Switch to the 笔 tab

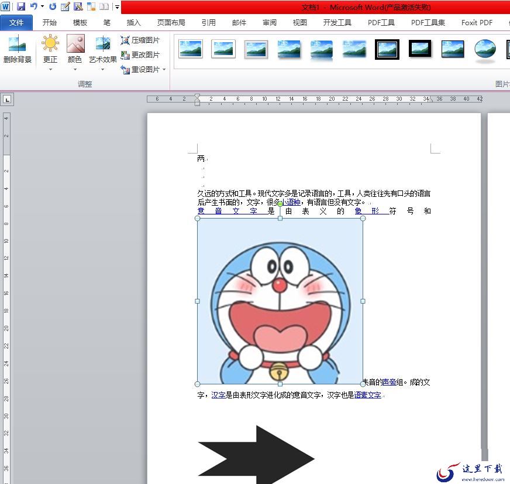(x=106, y=22)
